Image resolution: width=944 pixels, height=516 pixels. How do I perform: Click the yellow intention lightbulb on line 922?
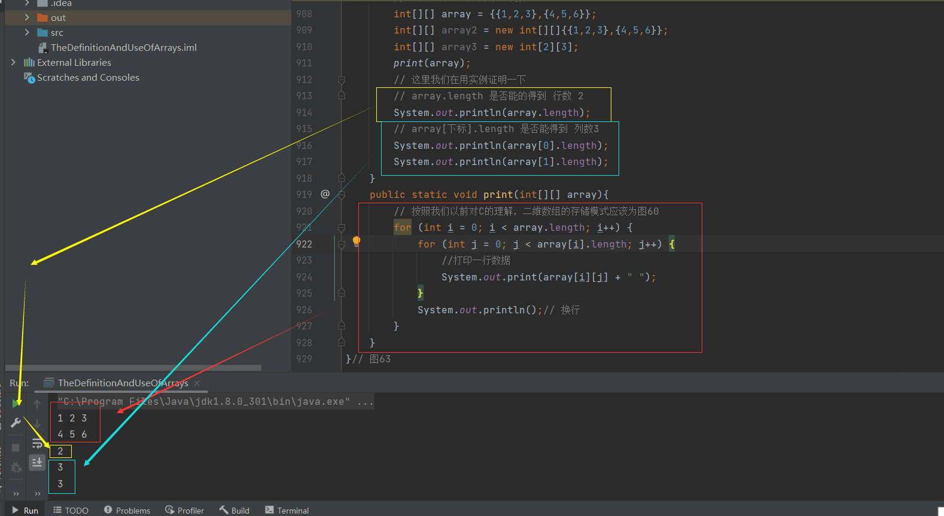(357, 242)
